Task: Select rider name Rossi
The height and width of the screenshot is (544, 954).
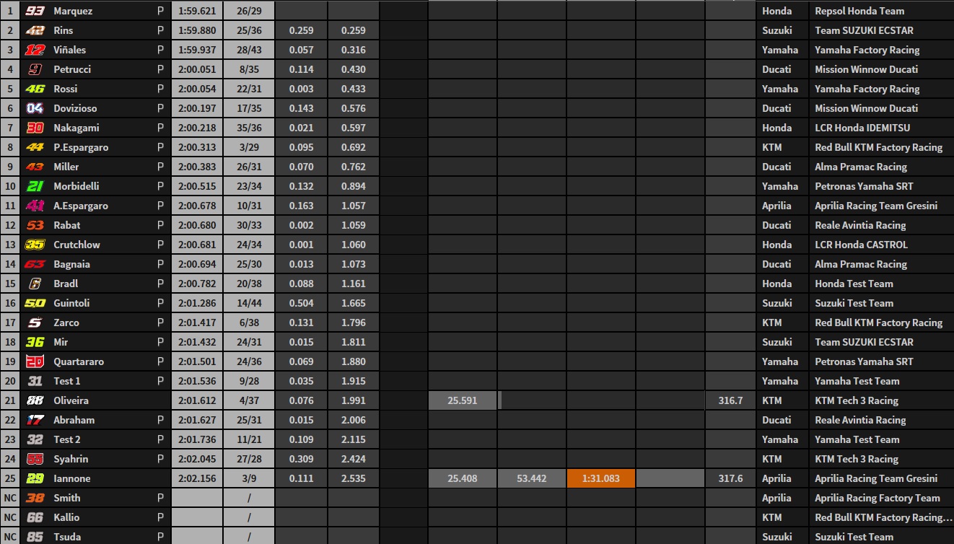Action: [66, 89]
